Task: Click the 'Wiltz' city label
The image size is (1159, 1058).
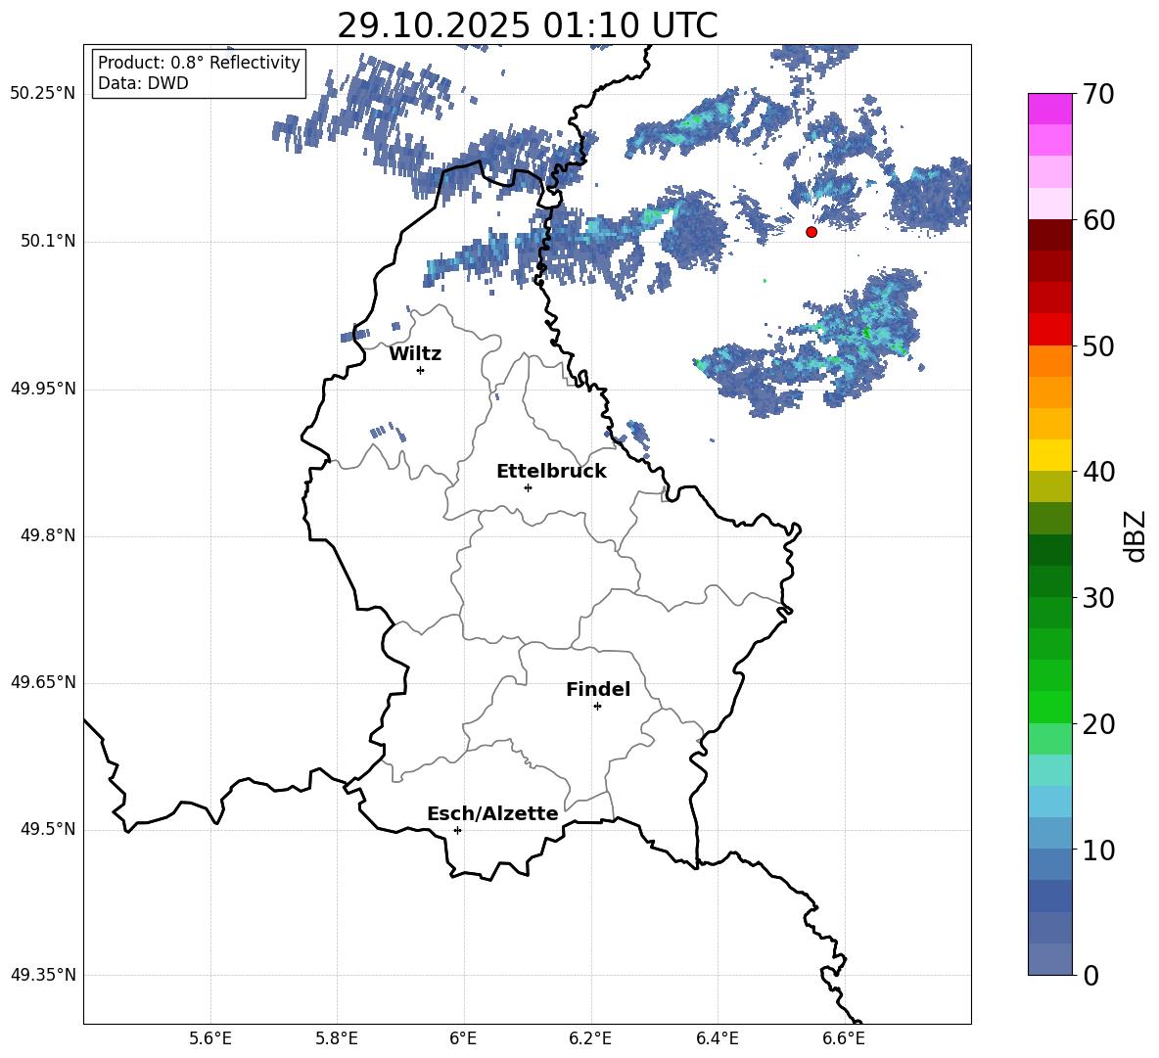Action: click(415, 354)
